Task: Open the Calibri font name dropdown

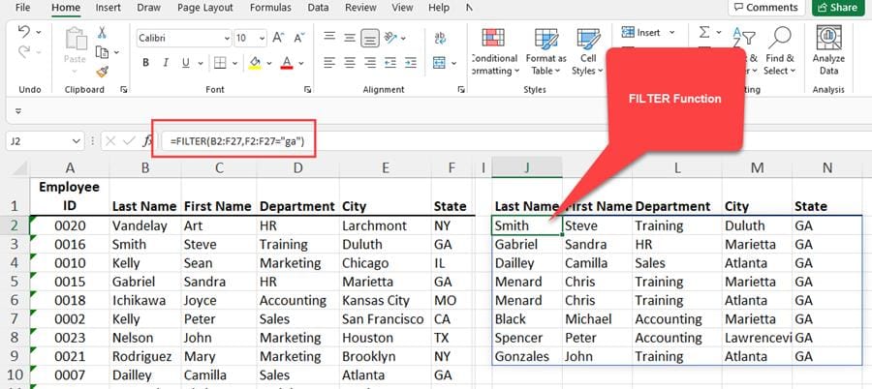Action: 227,39
